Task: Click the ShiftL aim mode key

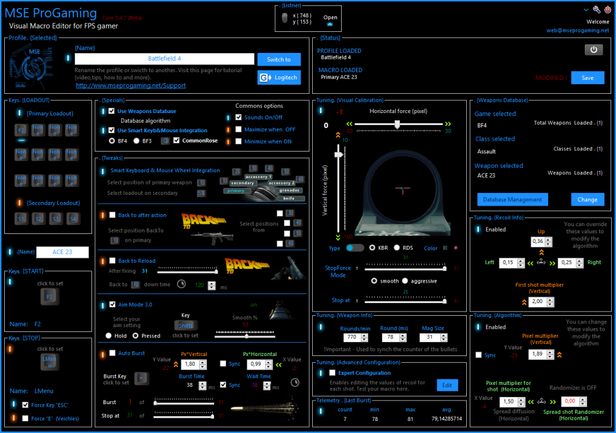Action: point(185,325)
